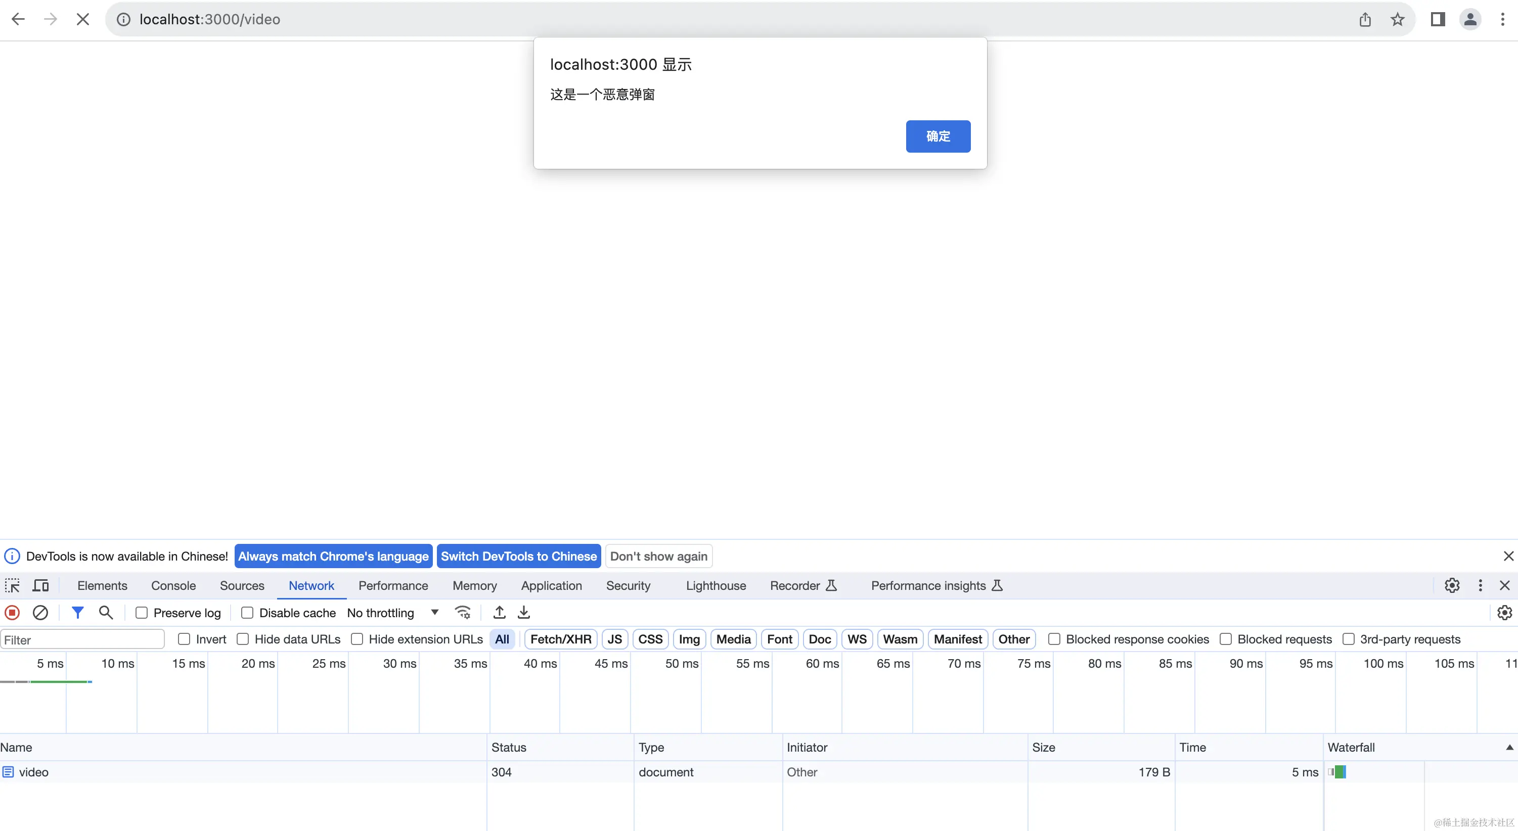Toggle the device toolbar icon
Viewport: 1518px width, 831px height.
pos(40,585)
